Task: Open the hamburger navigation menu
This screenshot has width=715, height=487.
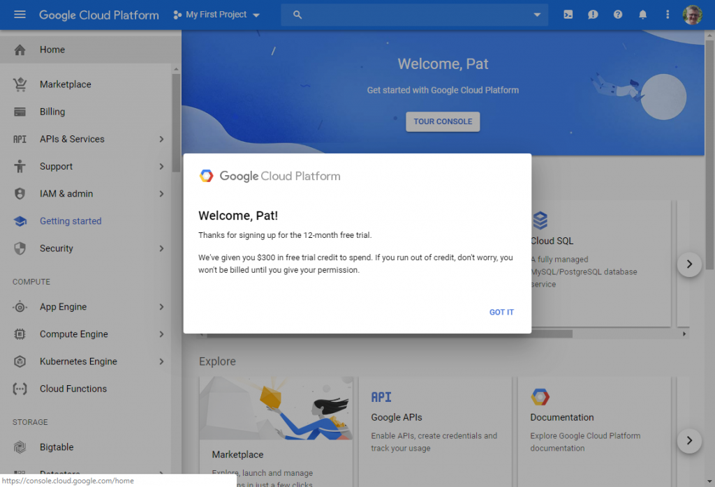Action: [x=20, y=15]
